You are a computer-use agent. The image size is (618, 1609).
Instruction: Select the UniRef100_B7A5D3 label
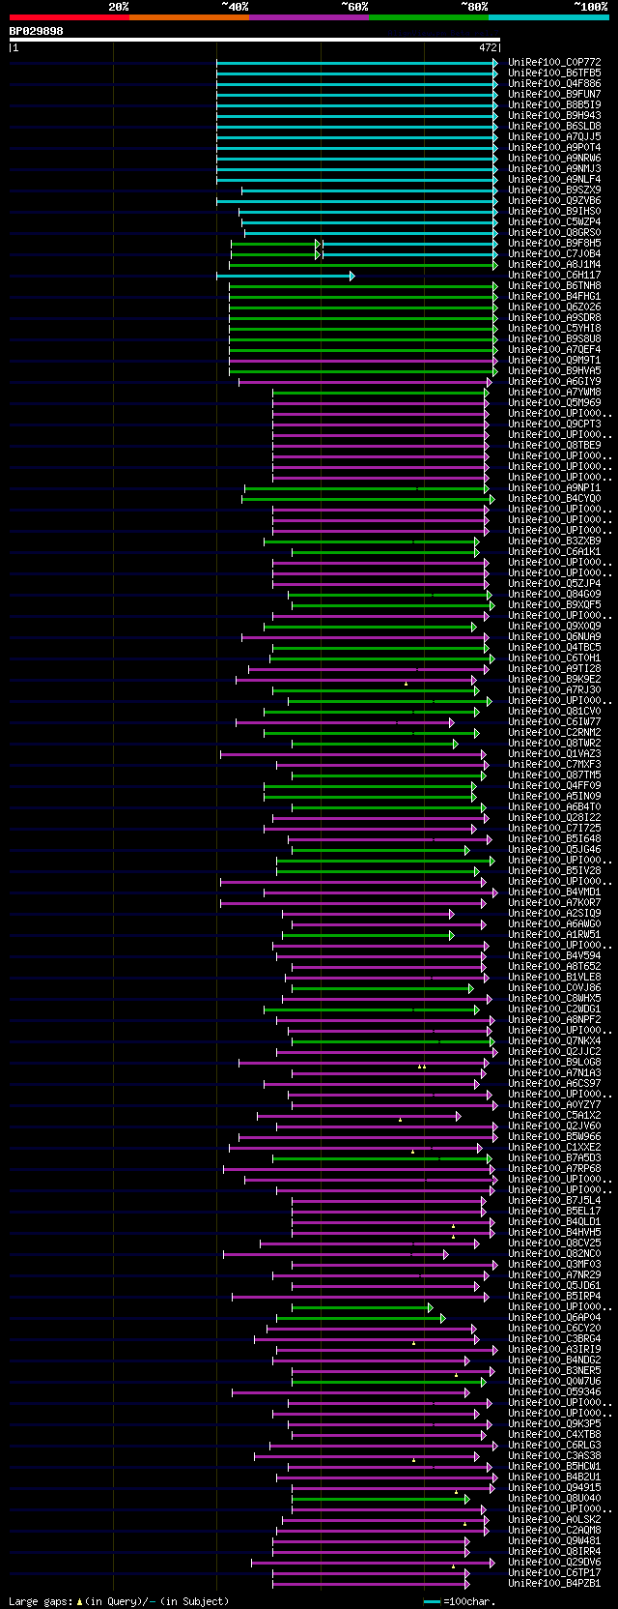coord(554,1157)
